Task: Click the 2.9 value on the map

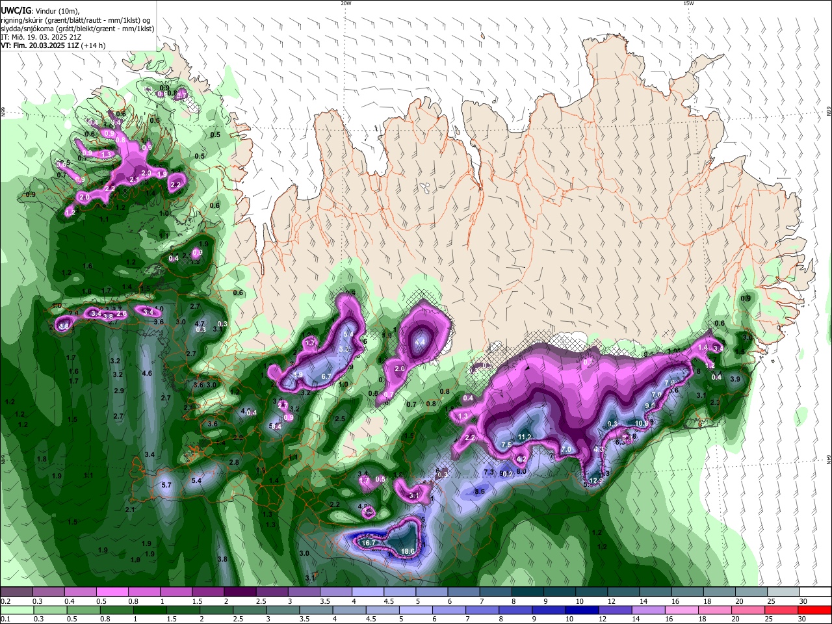Action: point(119,391)
